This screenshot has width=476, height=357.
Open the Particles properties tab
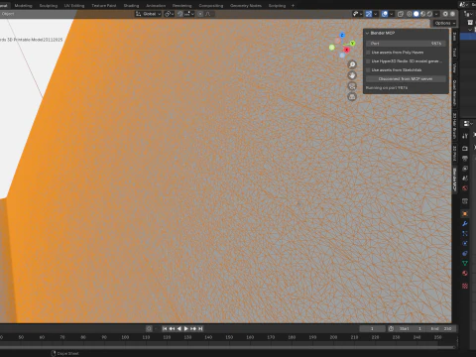(x=465, y=234)
